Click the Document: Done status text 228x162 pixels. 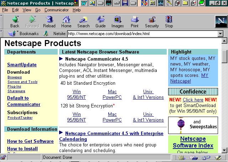(x=58, y=157)
